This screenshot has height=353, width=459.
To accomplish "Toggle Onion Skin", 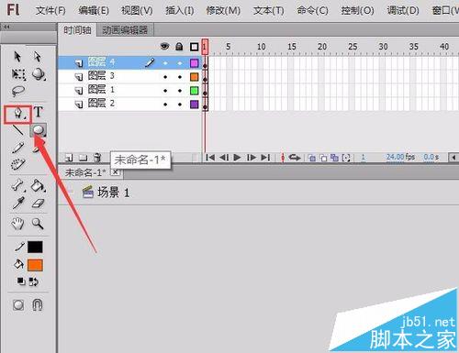I will click(x=312, y=158).
